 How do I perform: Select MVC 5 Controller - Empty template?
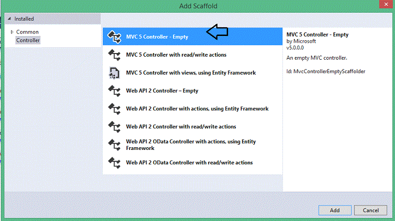[193, 37]
